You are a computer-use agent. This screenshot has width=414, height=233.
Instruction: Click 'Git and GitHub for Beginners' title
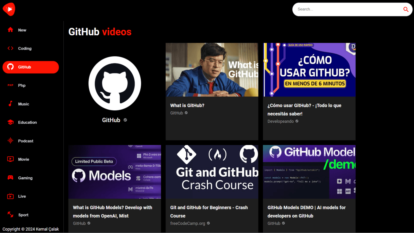coord(209,211)
